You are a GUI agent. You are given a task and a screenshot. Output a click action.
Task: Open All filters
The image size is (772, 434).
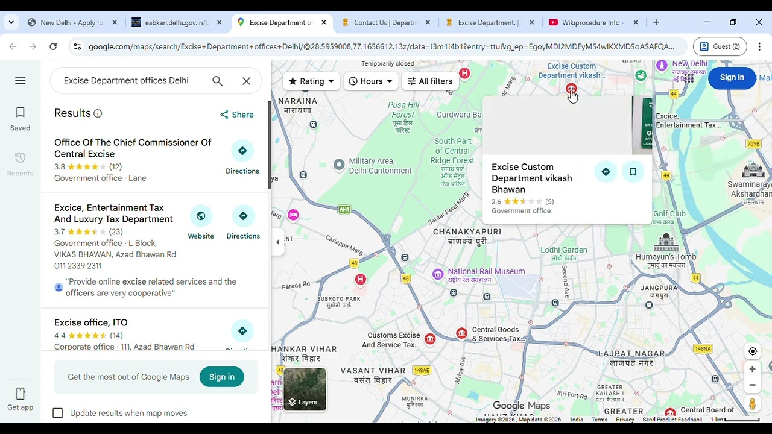pos(429,81)
